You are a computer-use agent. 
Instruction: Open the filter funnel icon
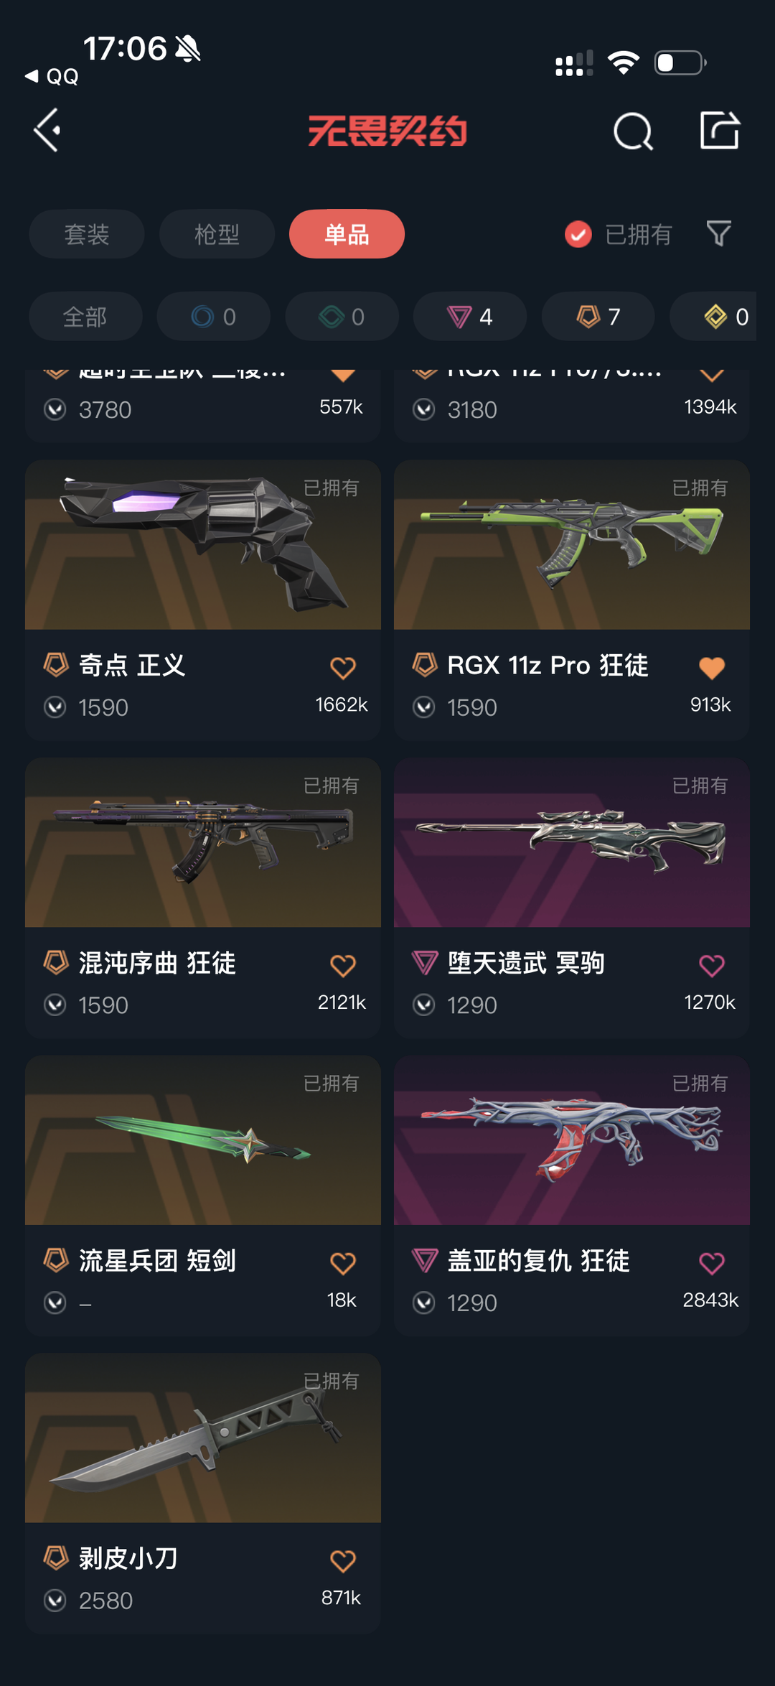pyautogui.click(x=718, y=233)
